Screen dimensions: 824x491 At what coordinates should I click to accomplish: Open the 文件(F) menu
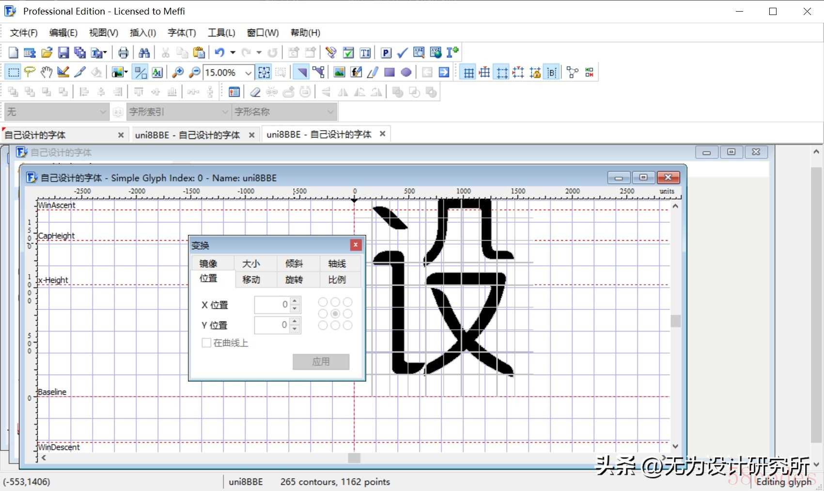tap(24, 32)
